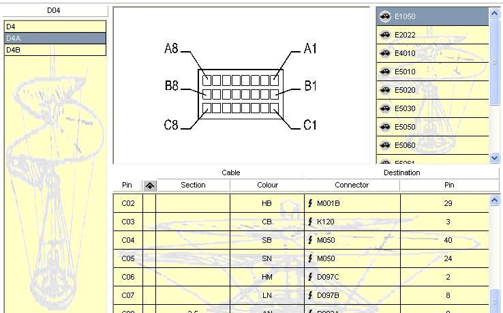Click the lightning icon beside D097C

coord(310,277)
